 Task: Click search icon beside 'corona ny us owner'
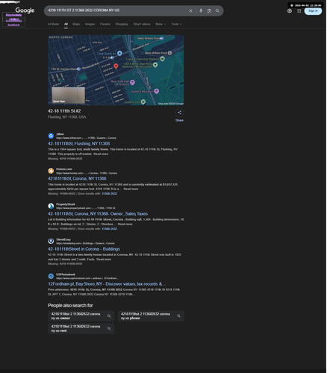(109, 316)
